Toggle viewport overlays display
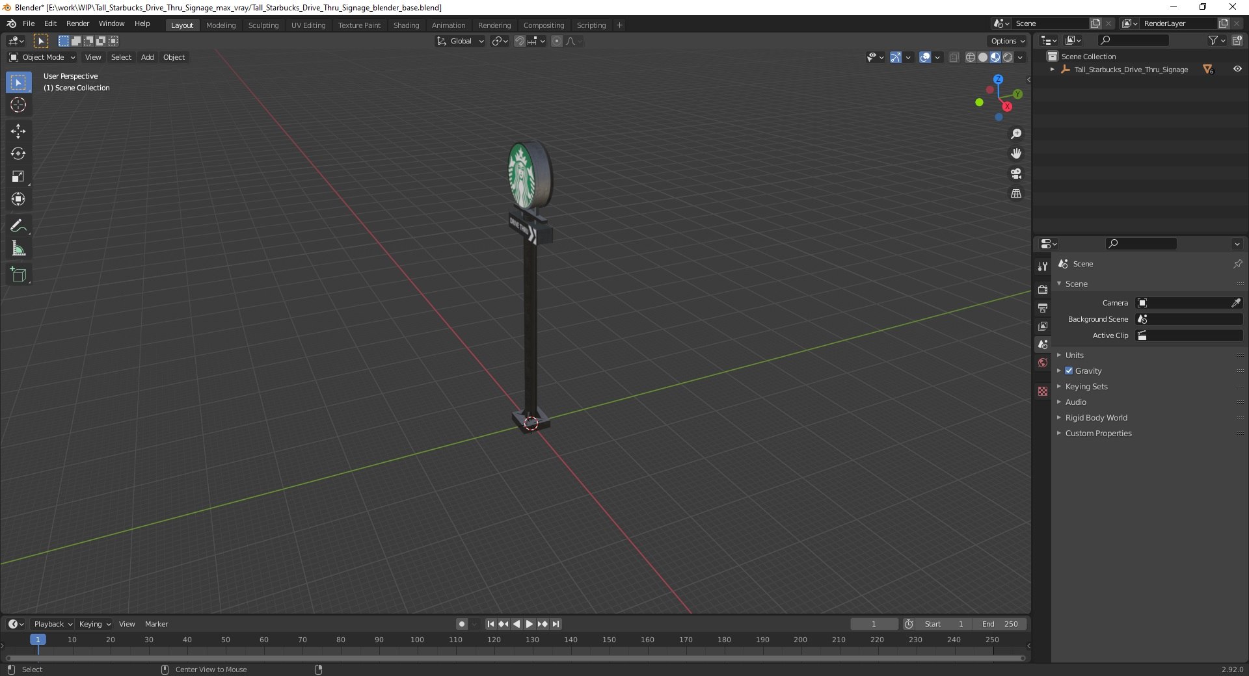1249x676 pixels. [x=925, y=57]
